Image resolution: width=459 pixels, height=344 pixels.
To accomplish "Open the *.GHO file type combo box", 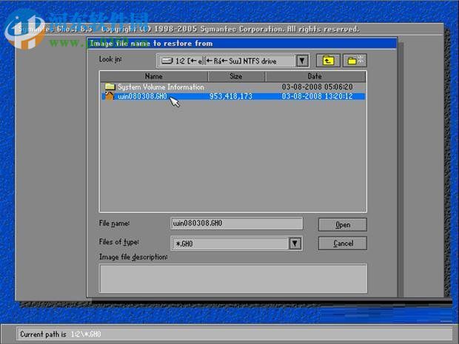I will coord(236,243).
